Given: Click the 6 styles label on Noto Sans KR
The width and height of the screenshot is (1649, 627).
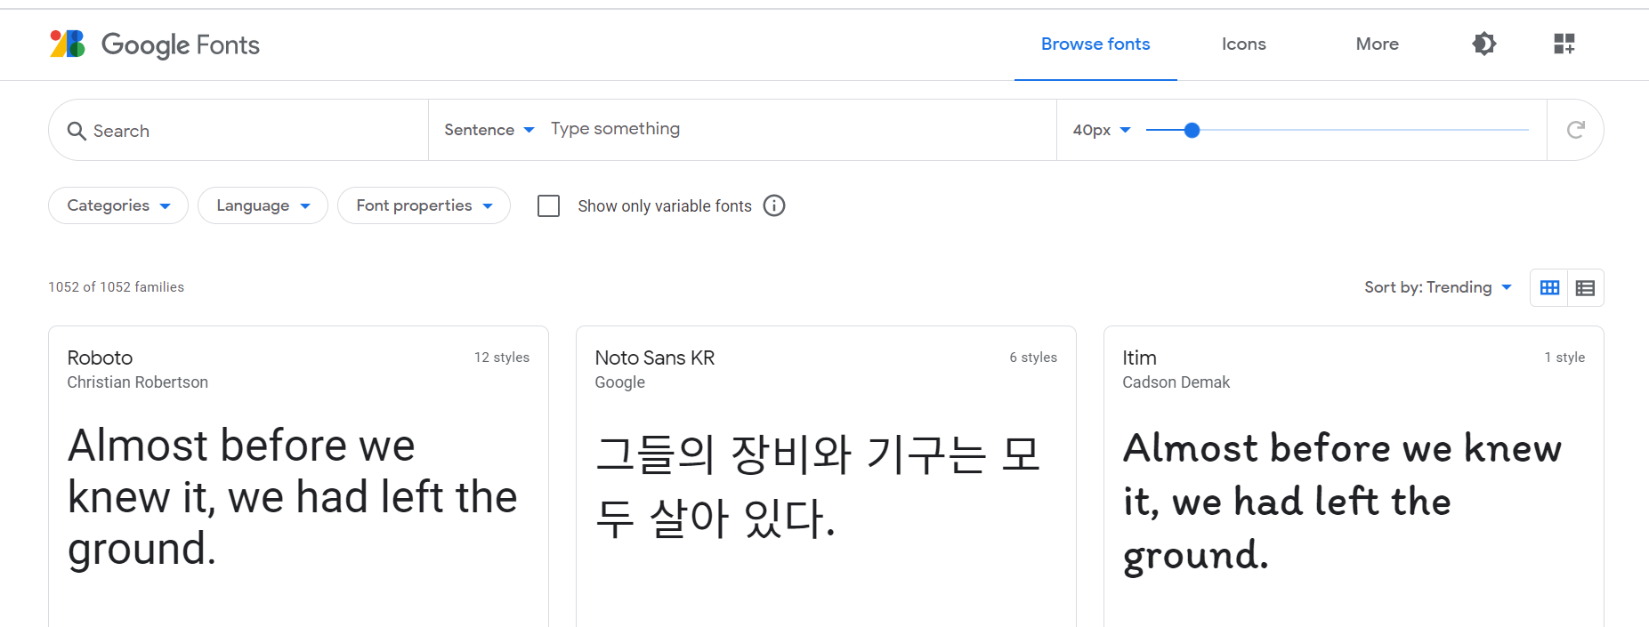Looking at the screenshot, I should 1033,358.
